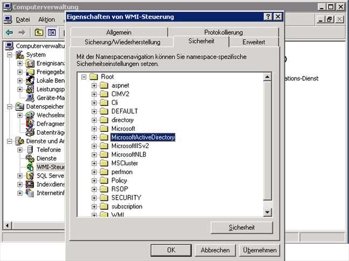349x261 pixels.
Task: Select the Datenträgerverwaltung icon
Action: (30, 132)
